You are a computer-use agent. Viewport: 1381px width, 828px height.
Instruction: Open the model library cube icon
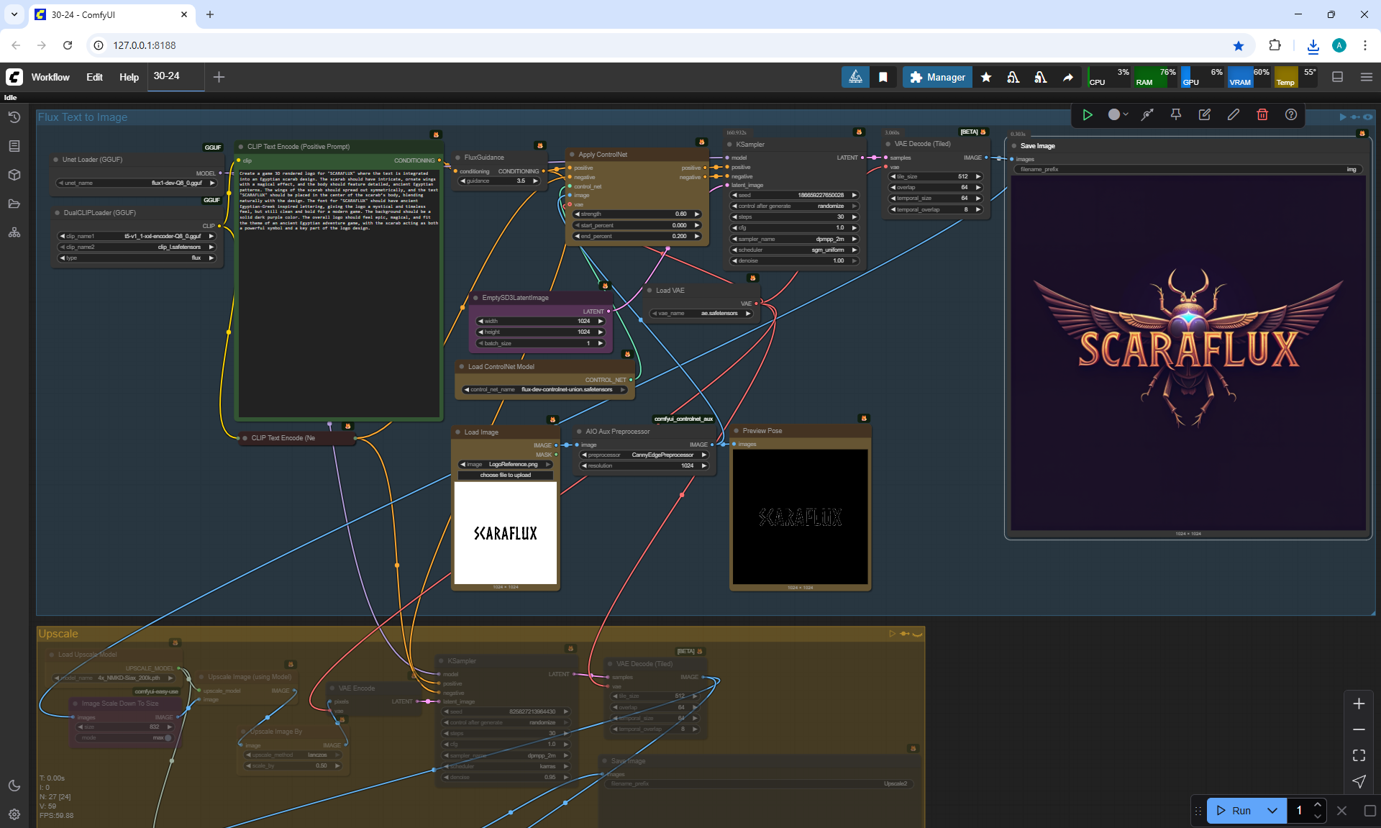pyautogui.click(x=14, y=175)
